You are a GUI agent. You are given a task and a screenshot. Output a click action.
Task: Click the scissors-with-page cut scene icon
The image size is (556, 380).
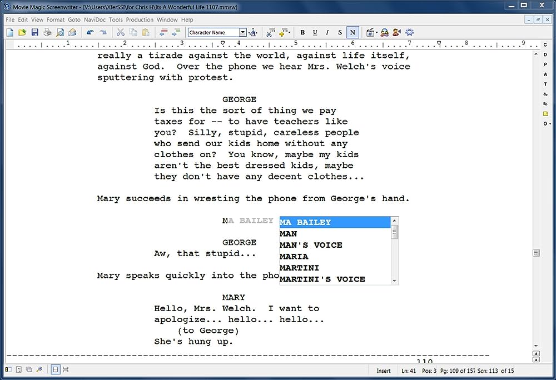click(271, 33)
